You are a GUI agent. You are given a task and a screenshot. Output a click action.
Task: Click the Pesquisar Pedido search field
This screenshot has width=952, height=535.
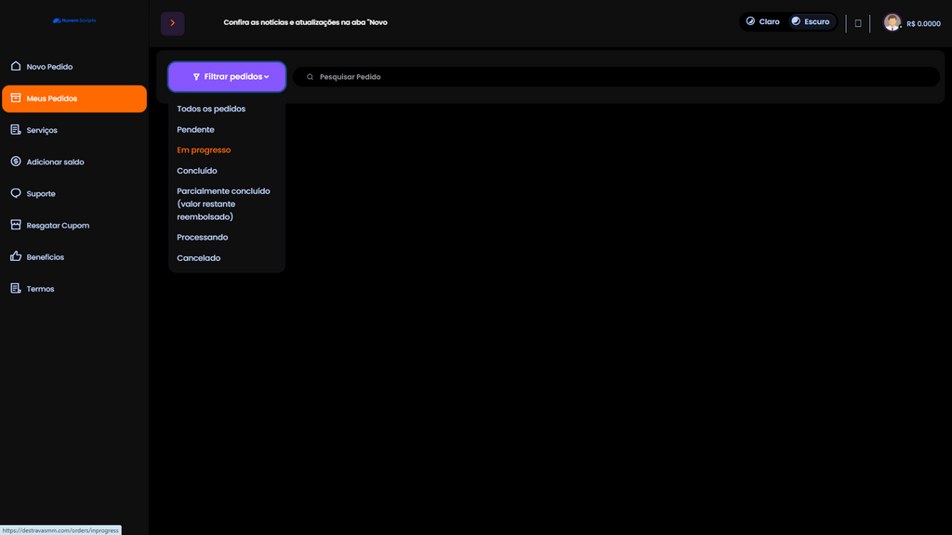pos(614,77)
